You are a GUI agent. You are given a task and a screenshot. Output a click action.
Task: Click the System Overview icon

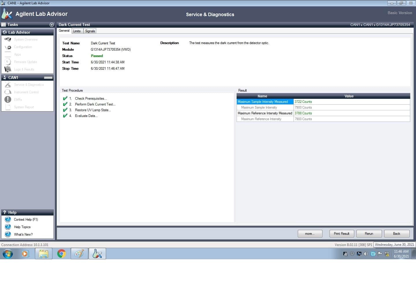[8, 39]
